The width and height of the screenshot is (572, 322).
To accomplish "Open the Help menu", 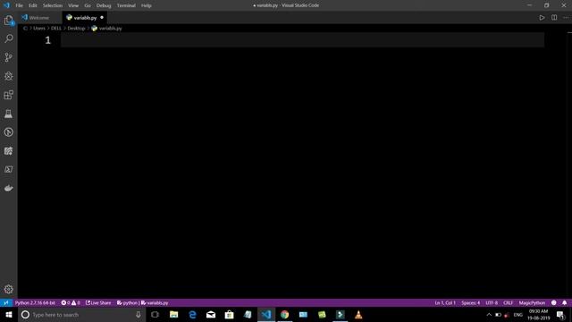I will [x=147, y=5].
